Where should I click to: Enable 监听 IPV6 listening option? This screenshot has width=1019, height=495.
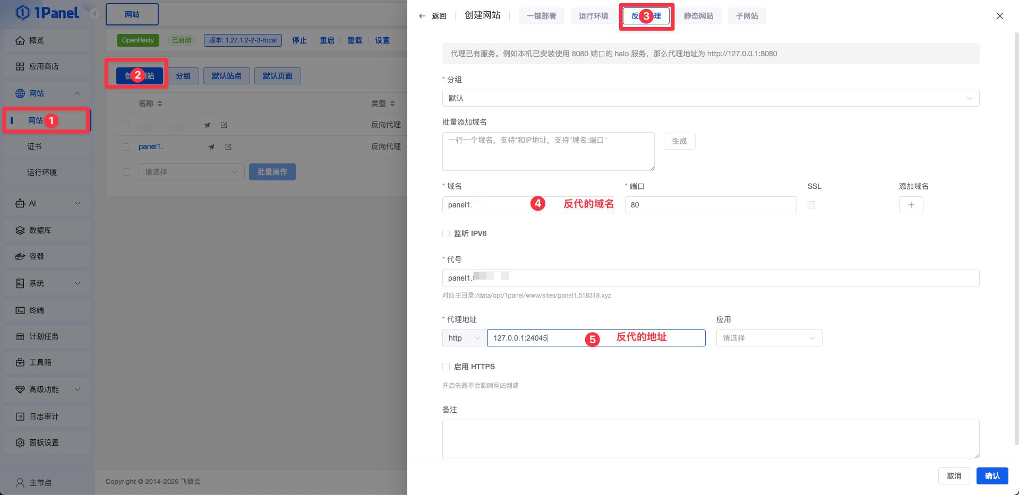[446, 233]
